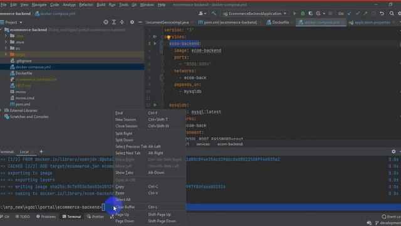
Task: Open the Profiler tool window button
Action: [95, 217]
